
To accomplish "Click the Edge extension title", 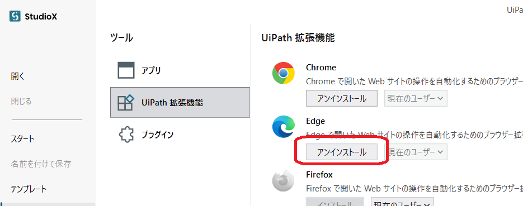I will [315, 121].
